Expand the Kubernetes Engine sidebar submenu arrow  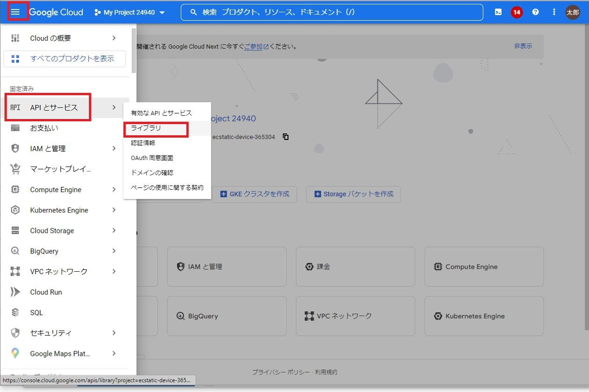[x=114, y=210]
